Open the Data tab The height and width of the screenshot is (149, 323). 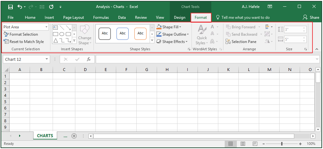tap(122, 18)
